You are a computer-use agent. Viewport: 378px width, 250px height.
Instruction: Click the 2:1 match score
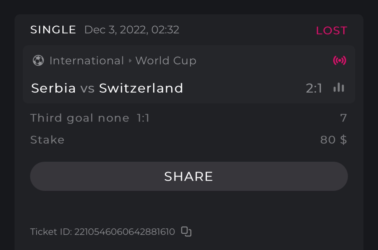click(314, 89)
